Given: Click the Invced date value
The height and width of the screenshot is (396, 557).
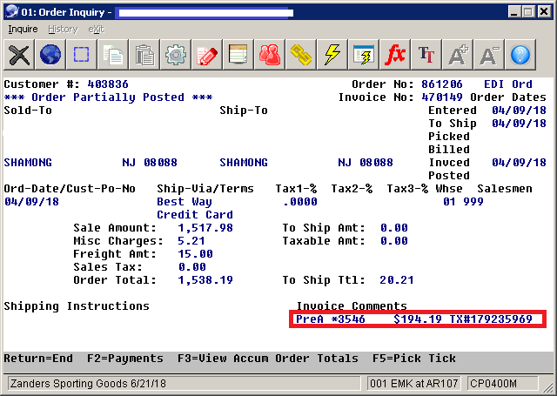Looking at the screenshot, I should pyautogui.click(x=519, y=163).
